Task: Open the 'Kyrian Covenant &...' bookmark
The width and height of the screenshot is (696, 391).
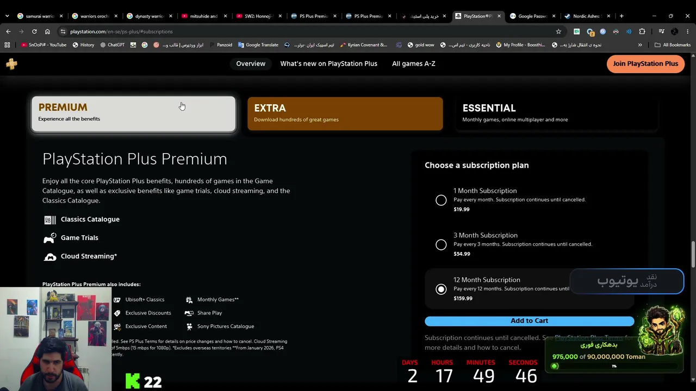Action: pos(363,45)
